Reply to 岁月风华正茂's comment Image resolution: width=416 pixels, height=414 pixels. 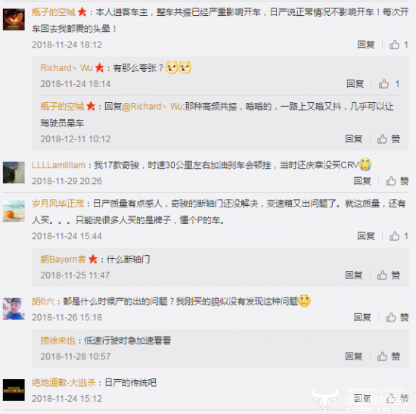[366, 236]
